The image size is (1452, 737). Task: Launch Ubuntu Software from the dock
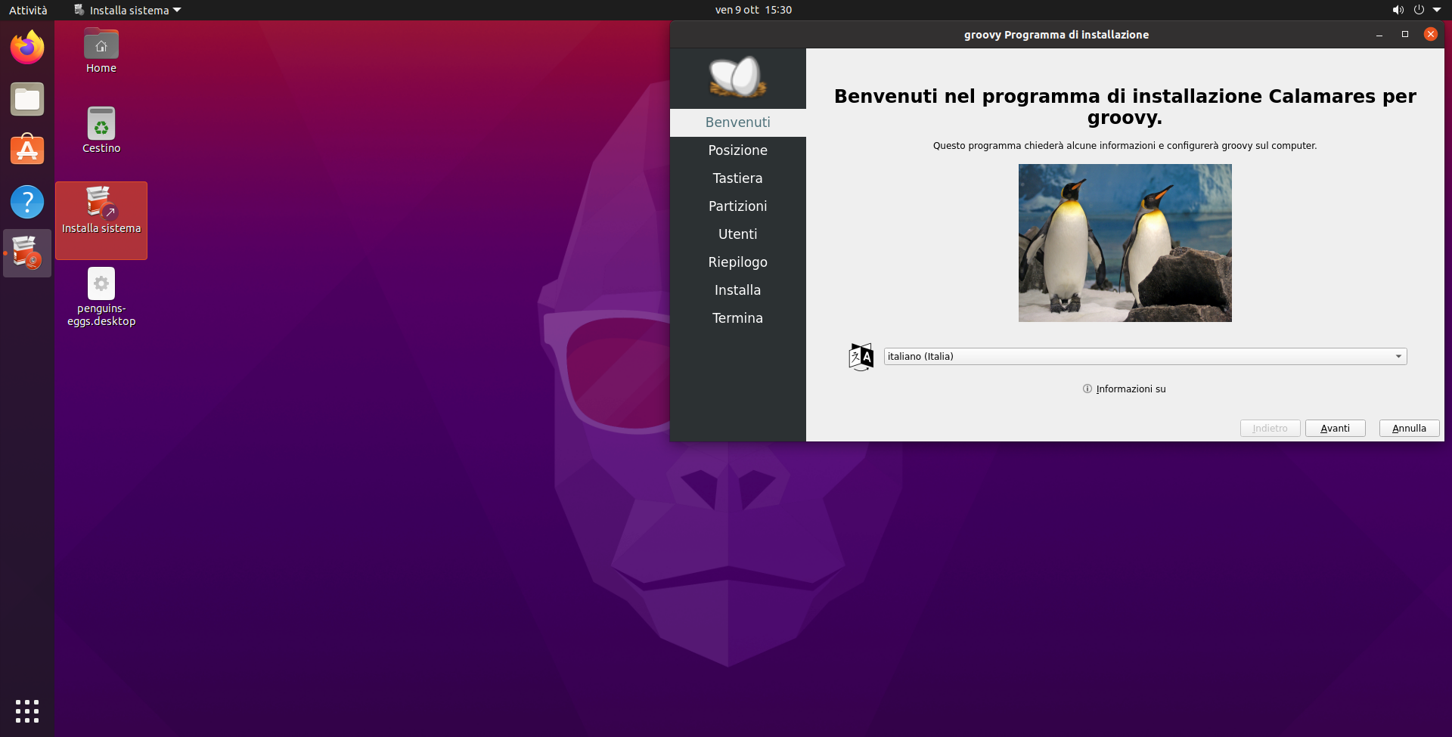pos(27,150)
